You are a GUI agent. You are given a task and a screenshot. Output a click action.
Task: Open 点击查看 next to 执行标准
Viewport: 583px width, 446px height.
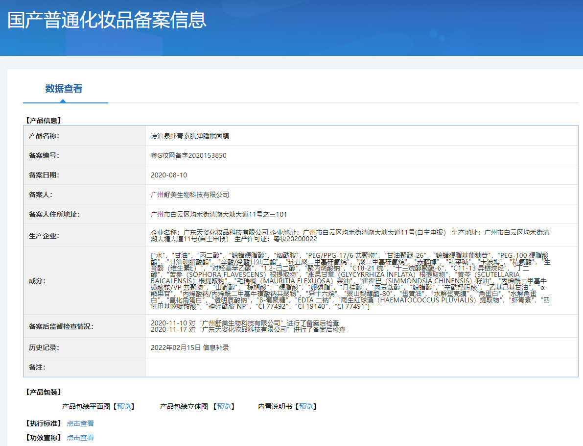[80, 423]
